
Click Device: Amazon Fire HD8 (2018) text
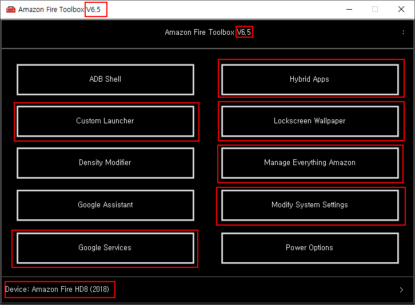pyautogui.click(x=57, y=289)
